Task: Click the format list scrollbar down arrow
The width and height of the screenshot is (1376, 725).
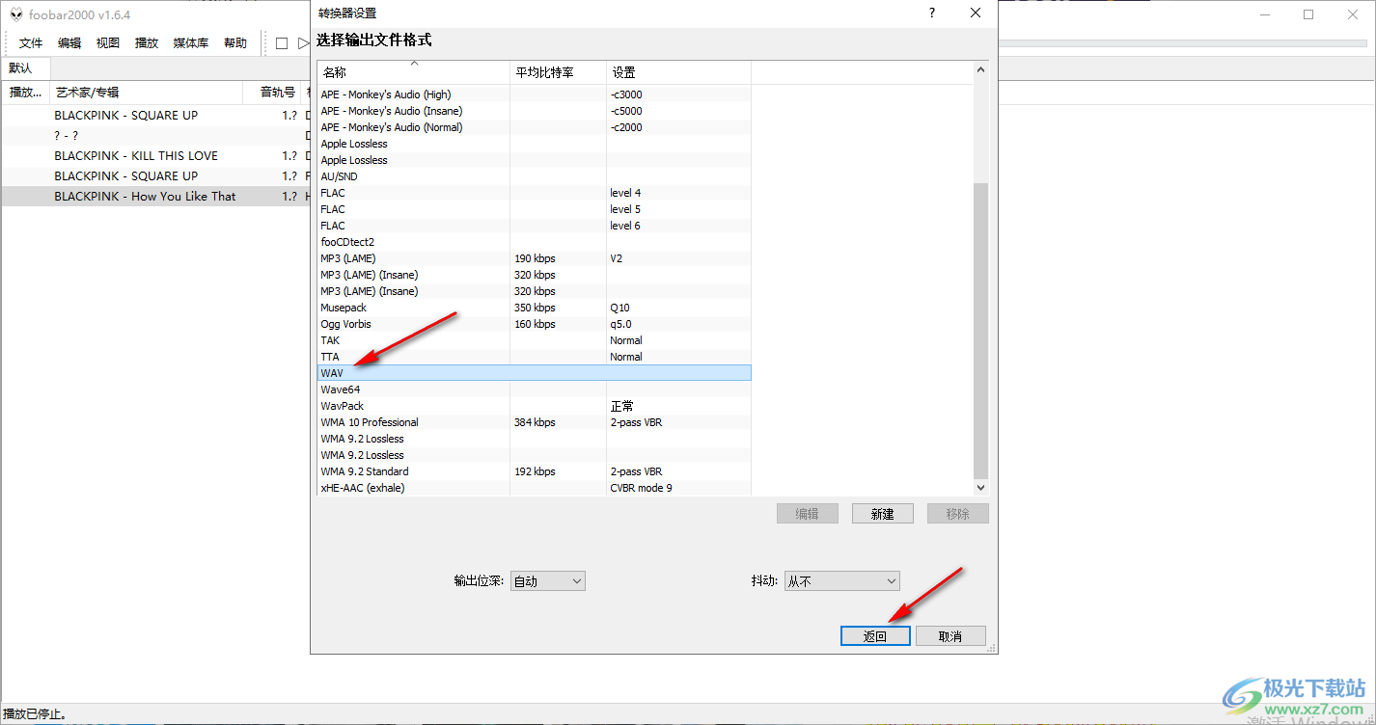Action: click(x=981, y=488)
